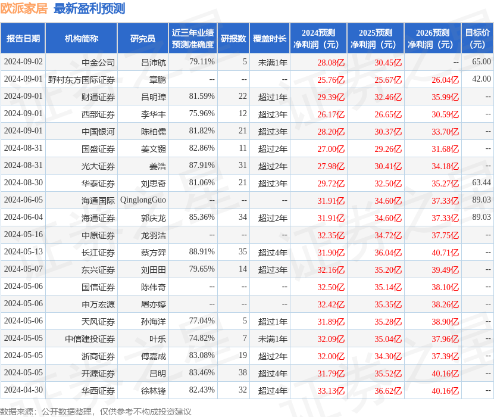
Task: Click the 42.00 target price
Action: pyautogui.click(x=482, y=79)
